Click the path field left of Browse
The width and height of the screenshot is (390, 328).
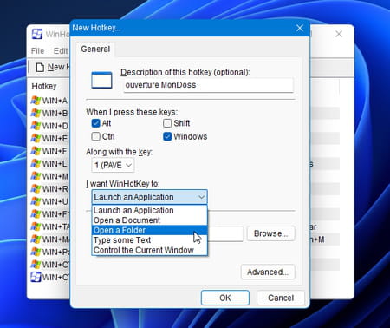tap(225, 233)
